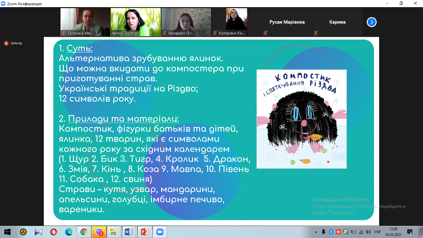This screenshot has width=423, height=238.
Task: Click the Windows Start button
Action: [x=7, y=232]
